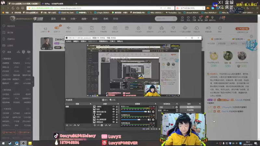Click the PC客户端 button
The height and width of the screenshot is (146, 260).
click(x=242, y=29)
